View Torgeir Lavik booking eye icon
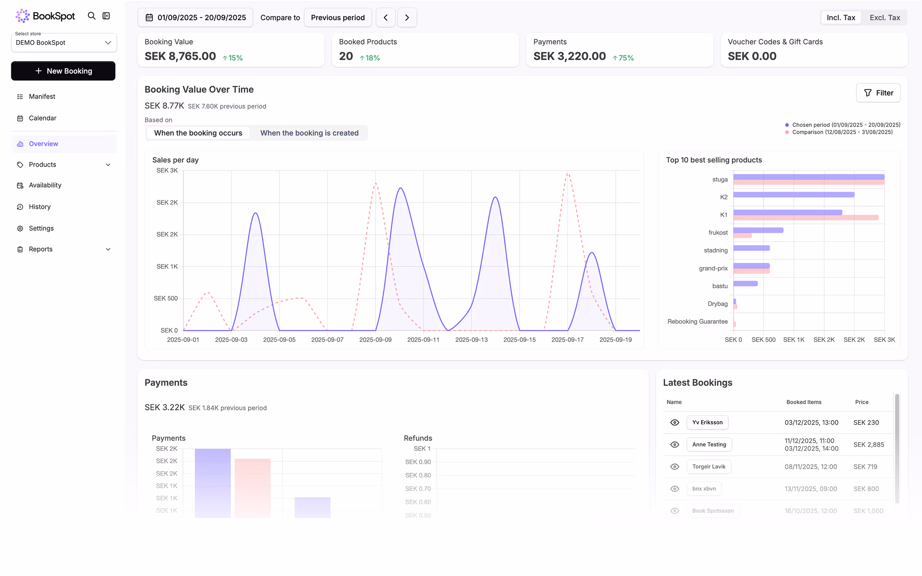 pyautogui.click(x=675, y=467)
